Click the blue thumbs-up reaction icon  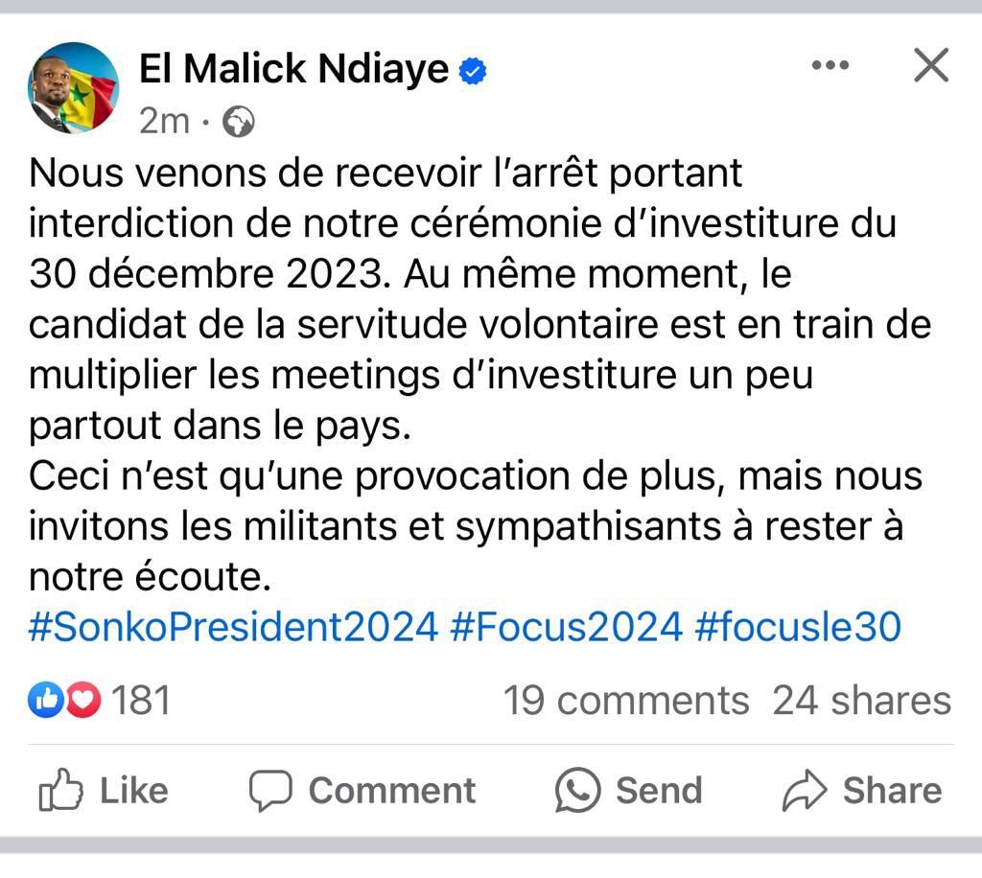(x=45, y=701)
